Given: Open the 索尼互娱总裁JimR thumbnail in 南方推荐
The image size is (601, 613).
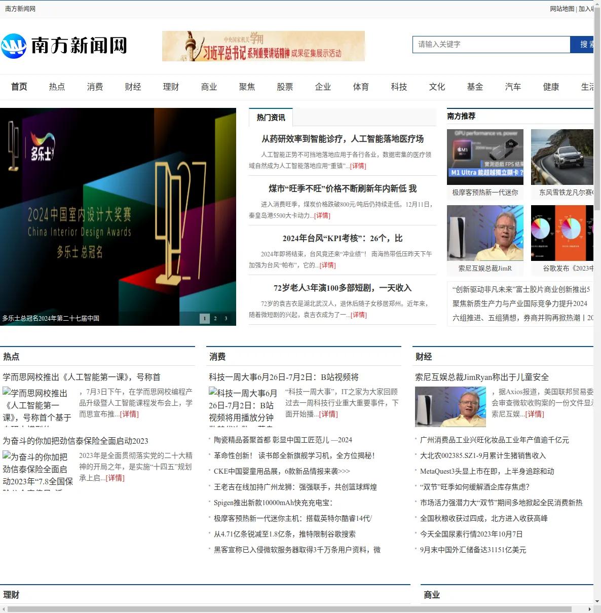Looking at the screenshot, I should click(x=485, y=233).
